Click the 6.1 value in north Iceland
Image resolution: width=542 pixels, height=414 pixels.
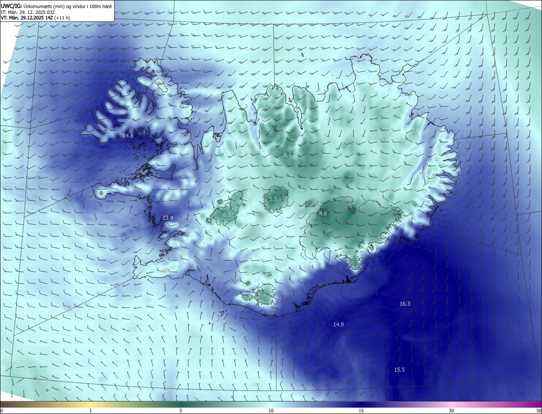coord(288,155)
